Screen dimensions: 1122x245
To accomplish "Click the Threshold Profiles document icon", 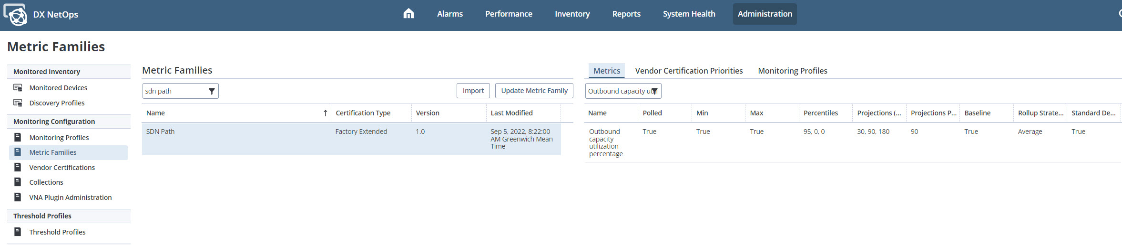I will (x=18, y=232).
